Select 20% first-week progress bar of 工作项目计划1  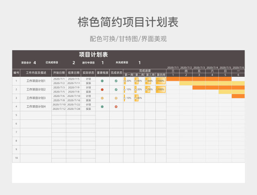click(125, 81)
